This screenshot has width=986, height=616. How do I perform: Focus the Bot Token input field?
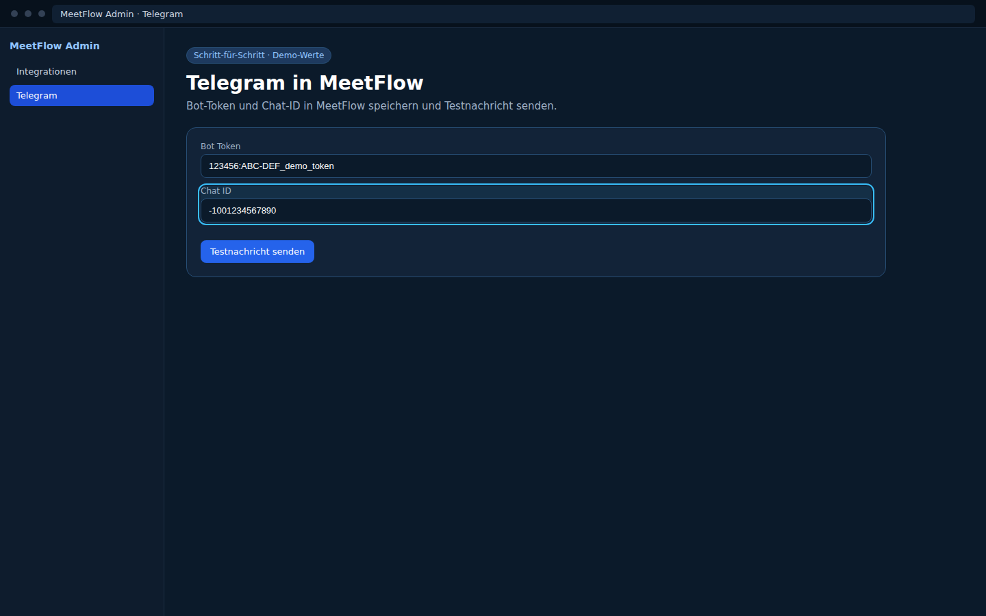pyautogui.click(x=535, y=166)
